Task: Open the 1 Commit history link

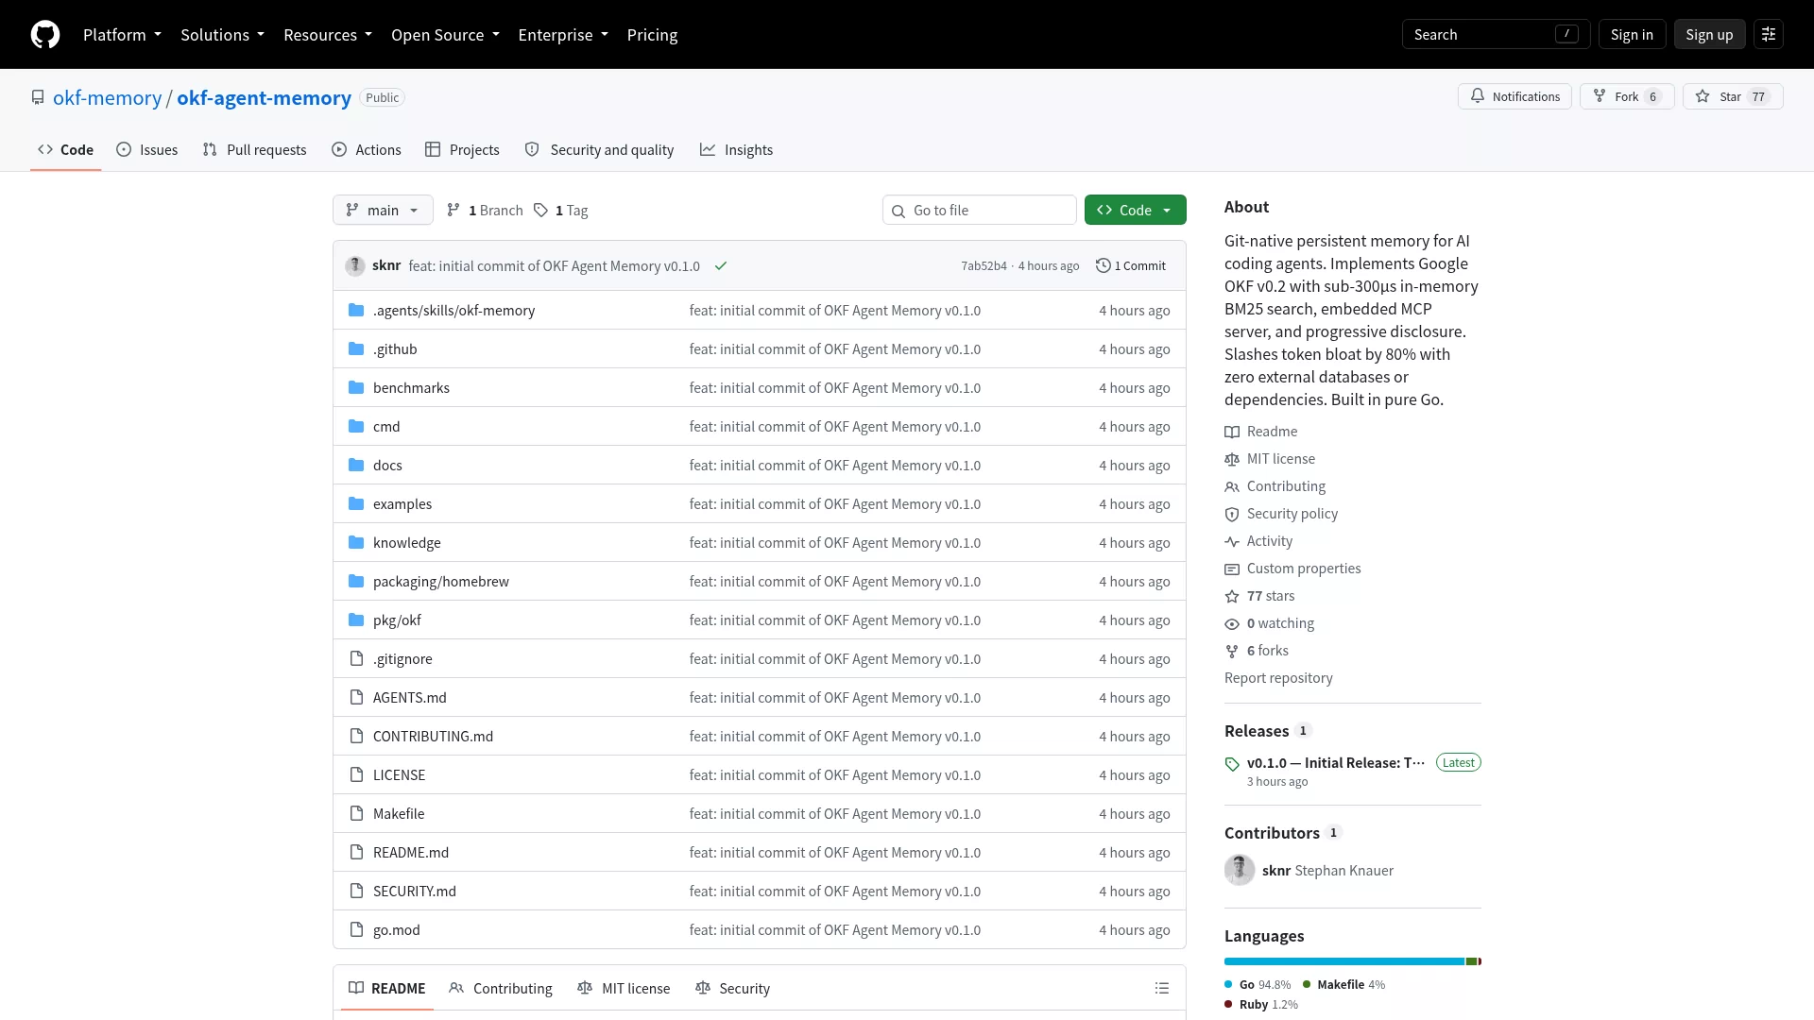Action: click(x=1131, y=266)
